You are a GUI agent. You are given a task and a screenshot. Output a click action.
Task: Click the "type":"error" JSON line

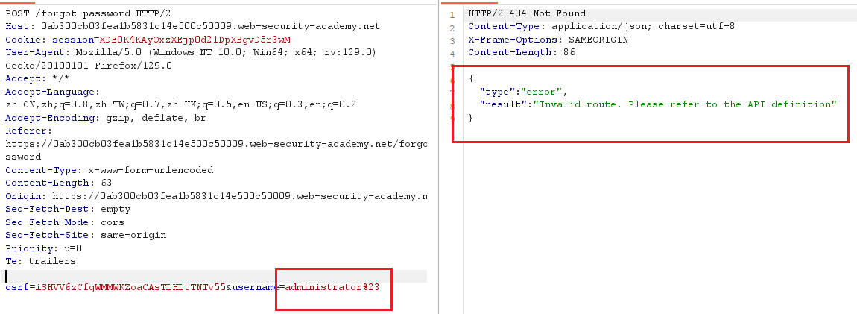524,91
